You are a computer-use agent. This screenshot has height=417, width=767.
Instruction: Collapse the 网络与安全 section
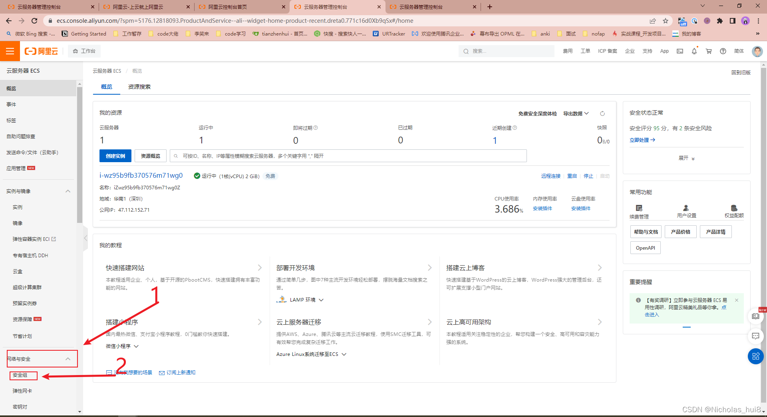(68, 359)
